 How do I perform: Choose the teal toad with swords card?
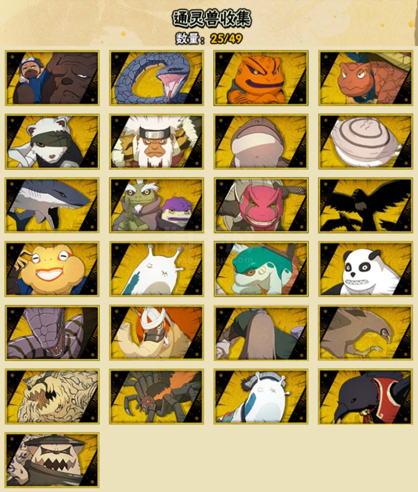[261, 269]
